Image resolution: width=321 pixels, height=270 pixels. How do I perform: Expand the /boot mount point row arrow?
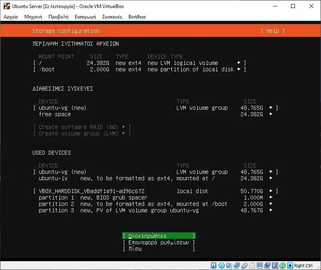coord(239,69)
